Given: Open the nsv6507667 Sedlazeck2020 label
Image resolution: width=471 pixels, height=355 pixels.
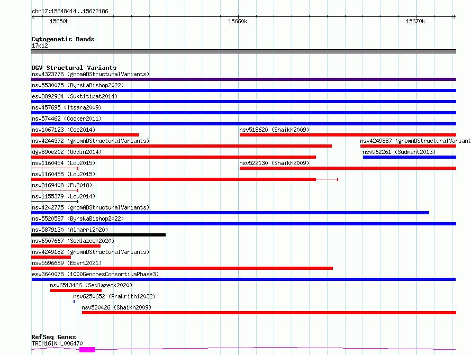Looking at the screenshot, I should click(73, 241).
